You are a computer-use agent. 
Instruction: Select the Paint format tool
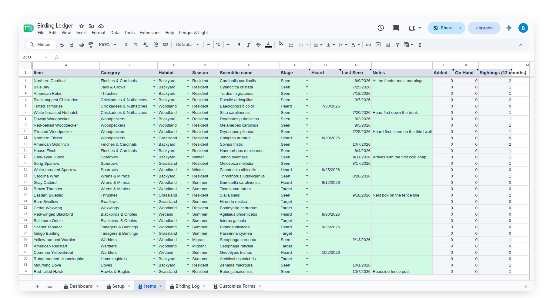pos(91,45)
